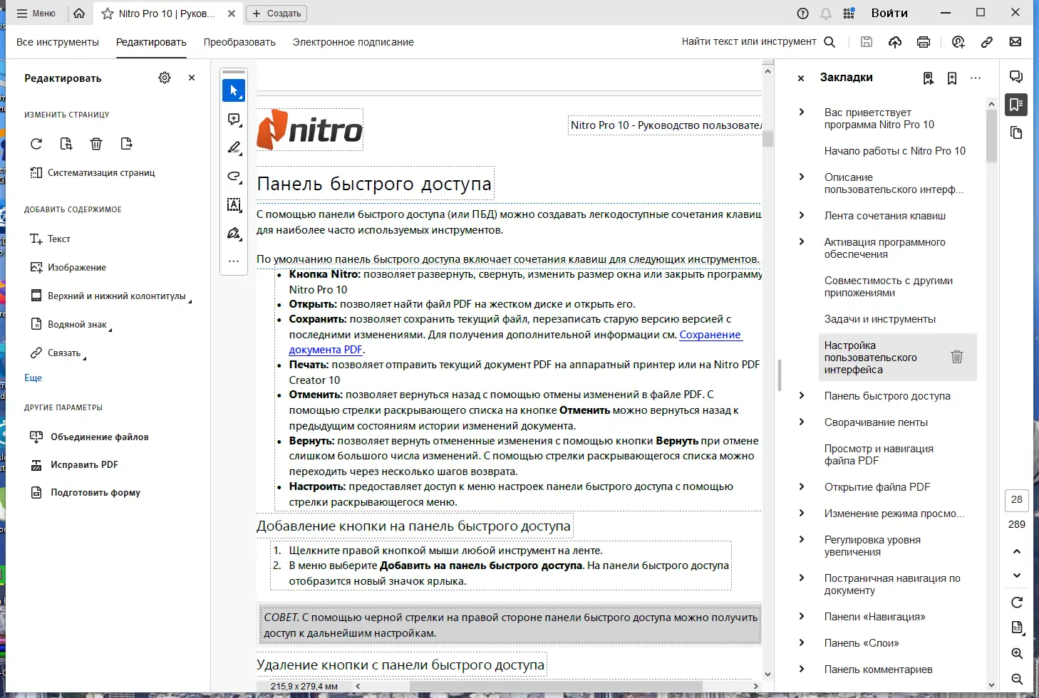Print the current PDF document
Viewport: 1039px width, 698px height.
pyautogui.click(x=924, y=42)
